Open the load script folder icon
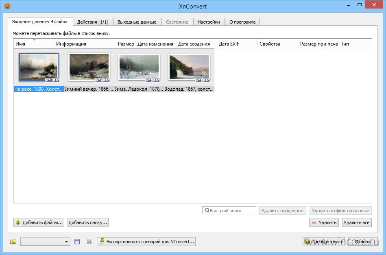Screen dimensions: 386x255 [x=13, y=242]
